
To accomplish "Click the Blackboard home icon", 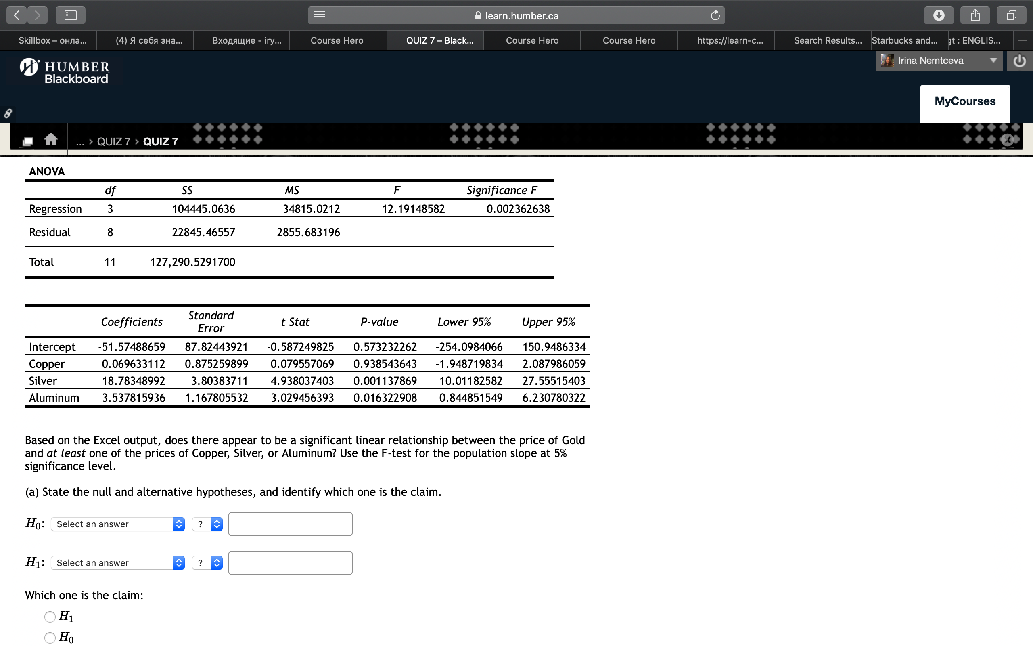I will pyautogui.click(x=51, y=140).
